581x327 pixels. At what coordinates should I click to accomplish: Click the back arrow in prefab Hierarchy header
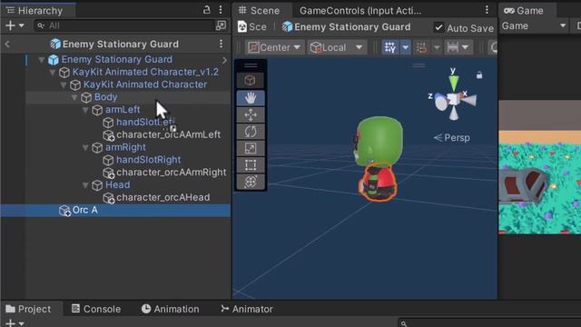[7, 45]
